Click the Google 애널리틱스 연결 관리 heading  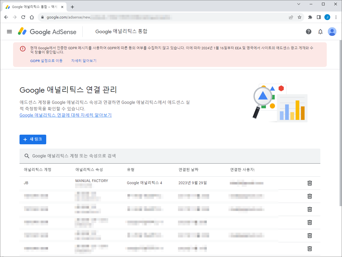point(68,90)
